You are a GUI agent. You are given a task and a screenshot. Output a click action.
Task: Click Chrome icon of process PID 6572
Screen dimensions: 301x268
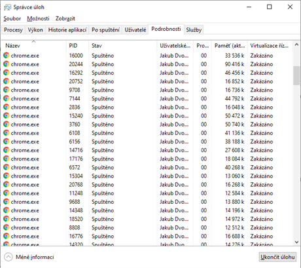[x=7, y=167]
